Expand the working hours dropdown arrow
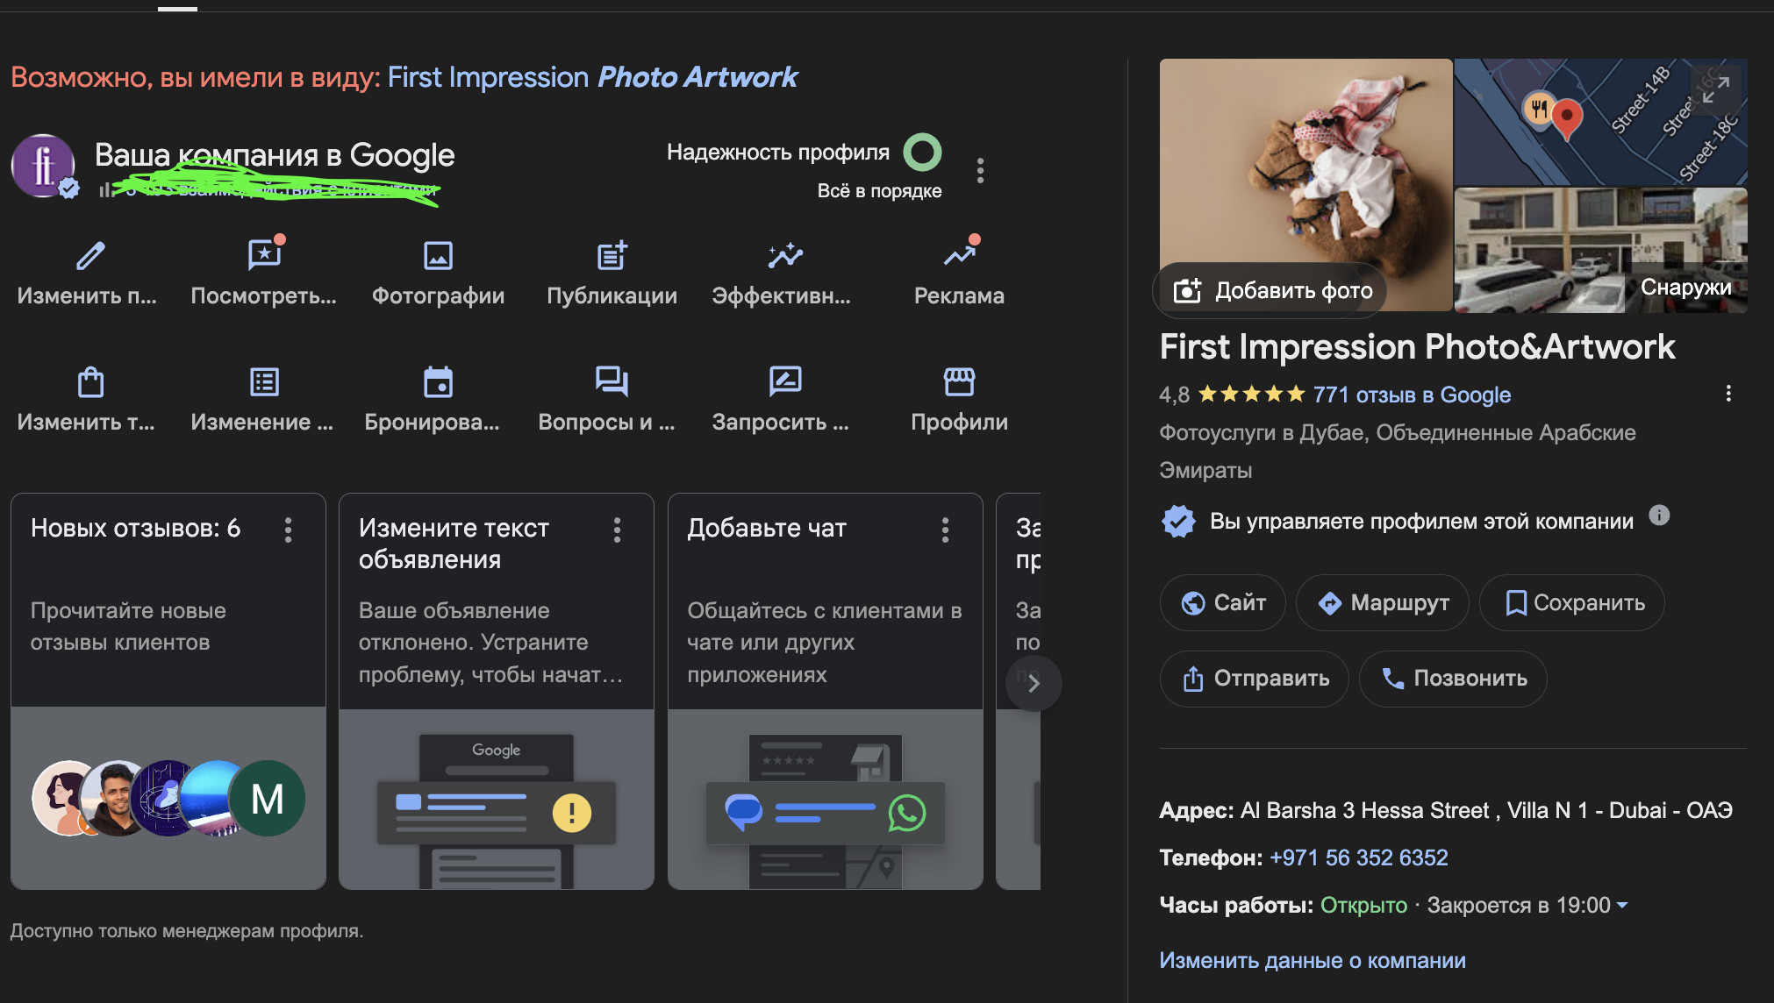 pos(1622,905)
